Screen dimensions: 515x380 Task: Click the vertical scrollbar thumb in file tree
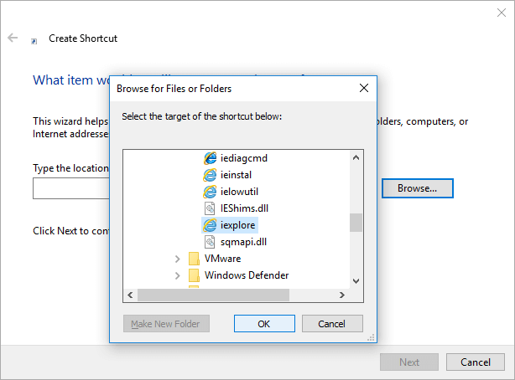click(356, 222)
